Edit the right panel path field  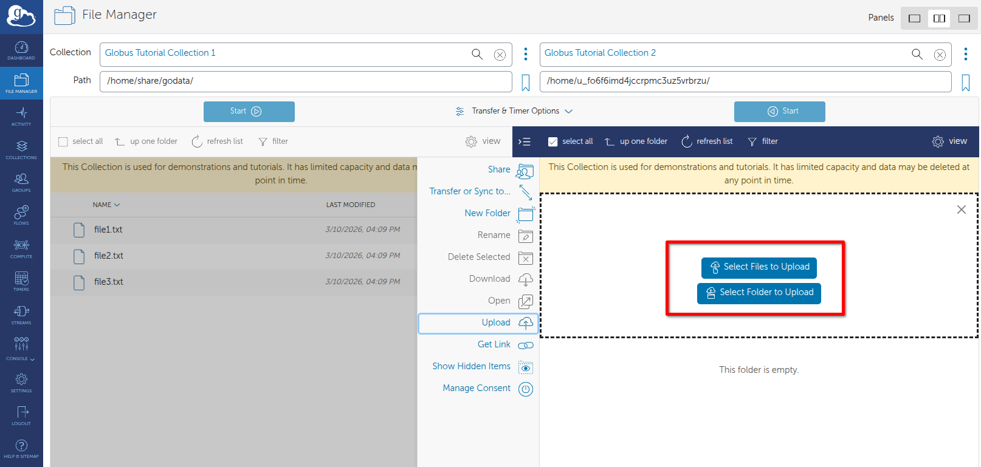(x=746, y=81)
